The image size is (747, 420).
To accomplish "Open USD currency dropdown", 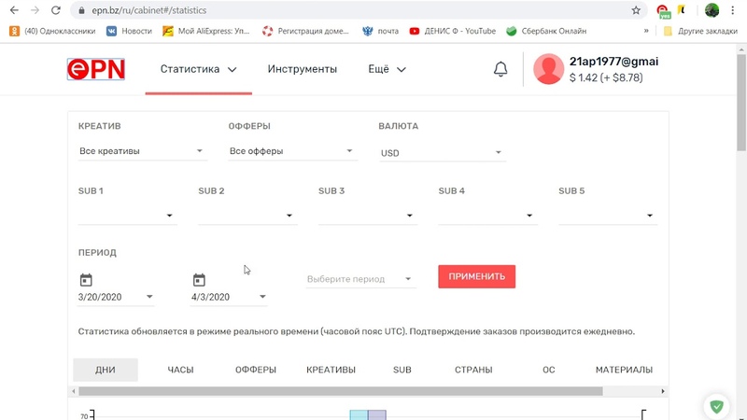I will coord(442,153).
